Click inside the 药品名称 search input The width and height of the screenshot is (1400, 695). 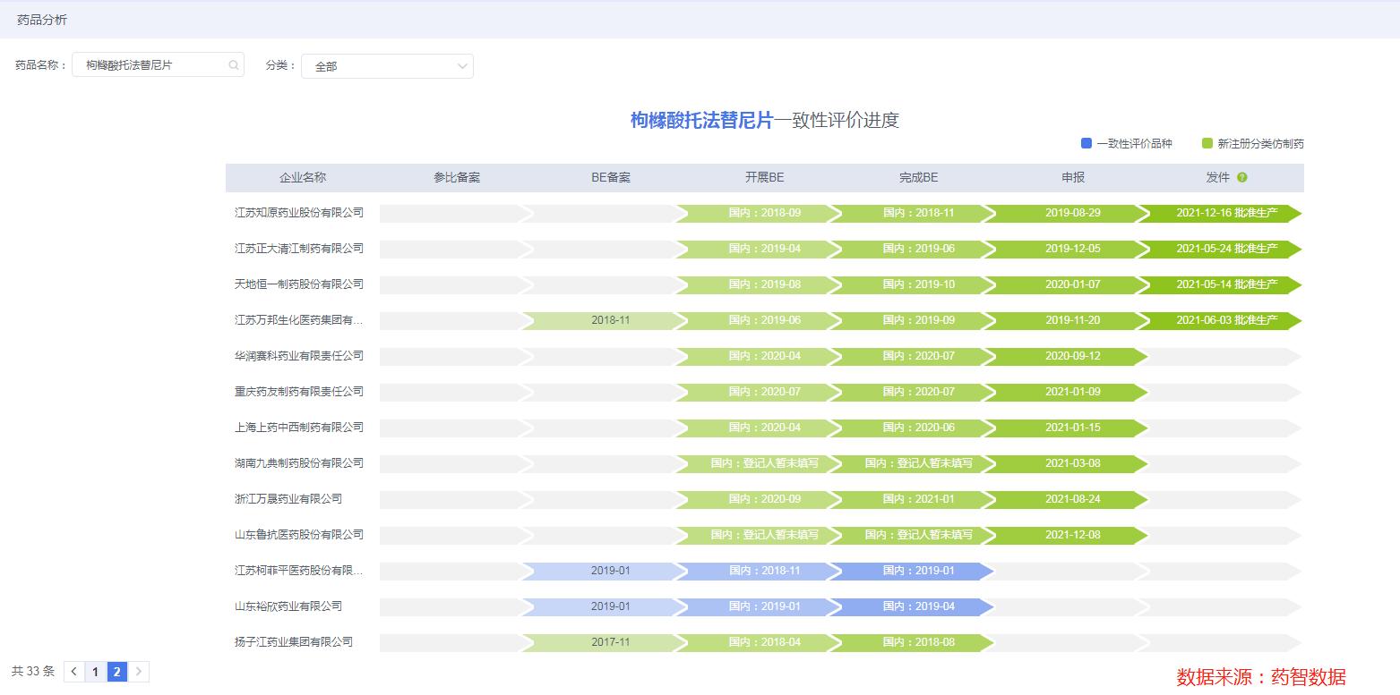[148, 64]
